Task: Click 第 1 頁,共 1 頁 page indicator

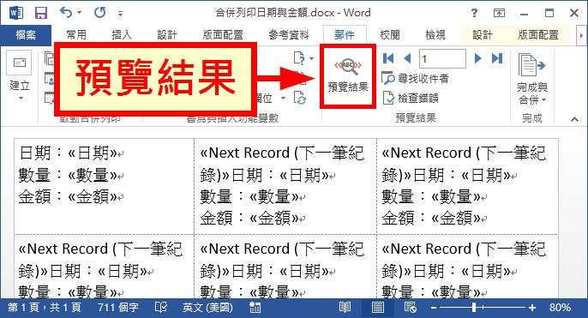Action: 45,308
